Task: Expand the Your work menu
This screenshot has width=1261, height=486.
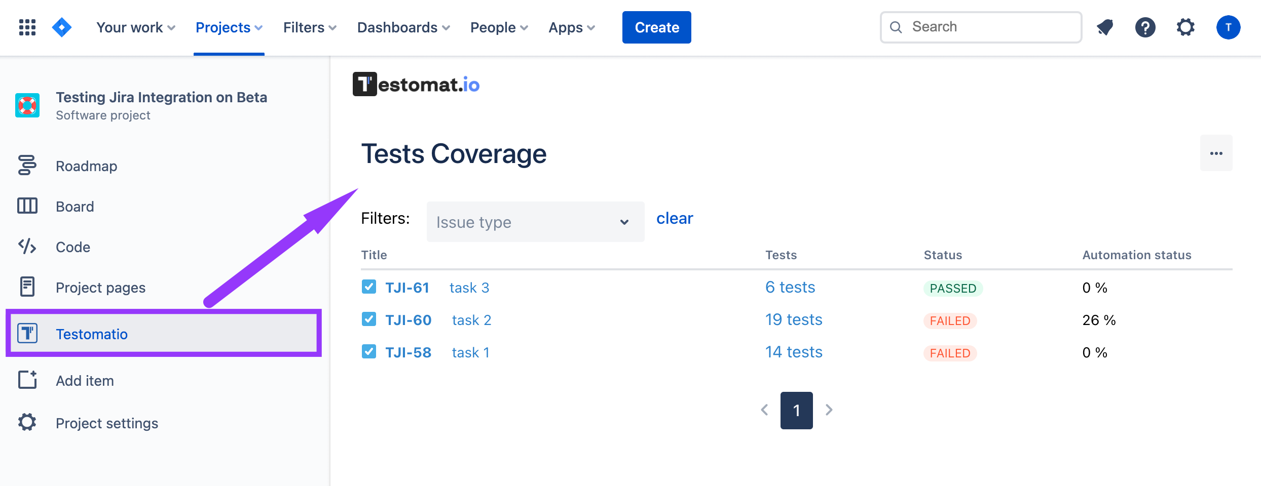Action: click(135, 27)
